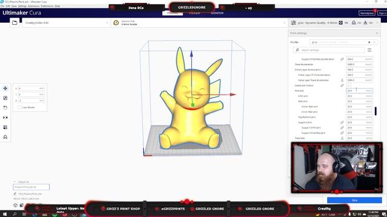The width and height of the screenshot is (387, 217).
Task: Click the Sign in button
Action: coord(382,13)
